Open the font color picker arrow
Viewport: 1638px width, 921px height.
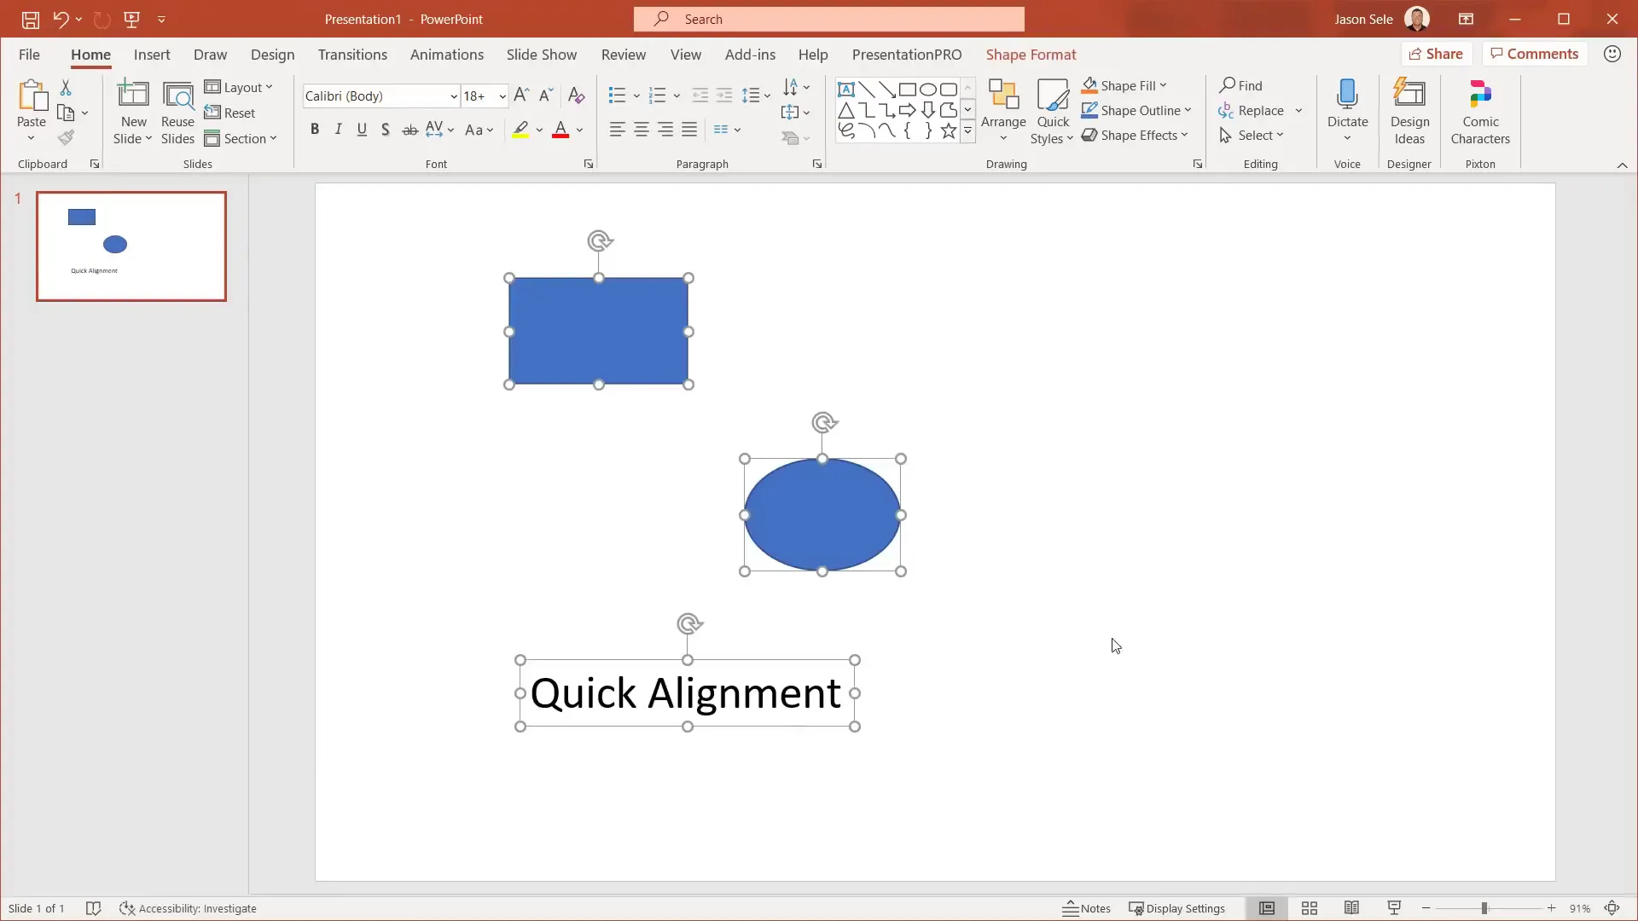(580, 130)
